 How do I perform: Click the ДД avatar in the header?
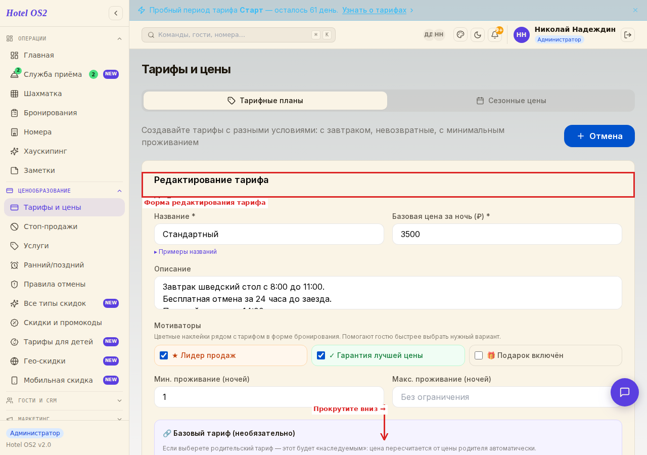pyautogui.click(x=428, y=34)
